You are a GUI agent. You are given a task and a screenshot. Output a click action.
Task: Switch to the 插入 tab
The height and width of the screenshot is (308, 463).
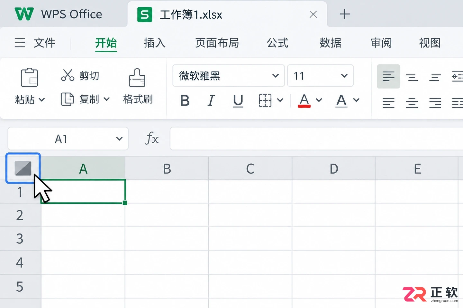155,43
